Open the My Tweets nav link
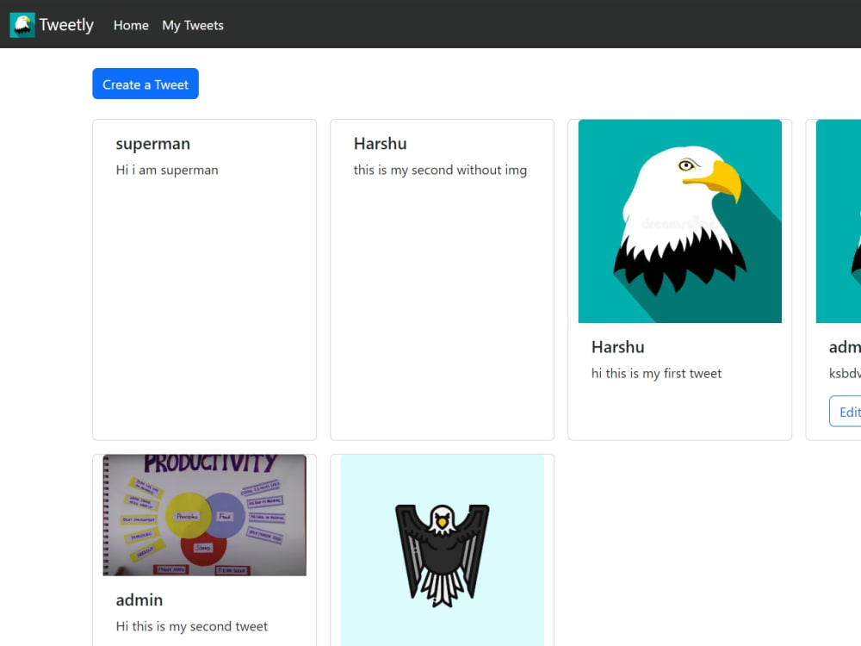This screenshot has height=646, width=861. [193, 25]
